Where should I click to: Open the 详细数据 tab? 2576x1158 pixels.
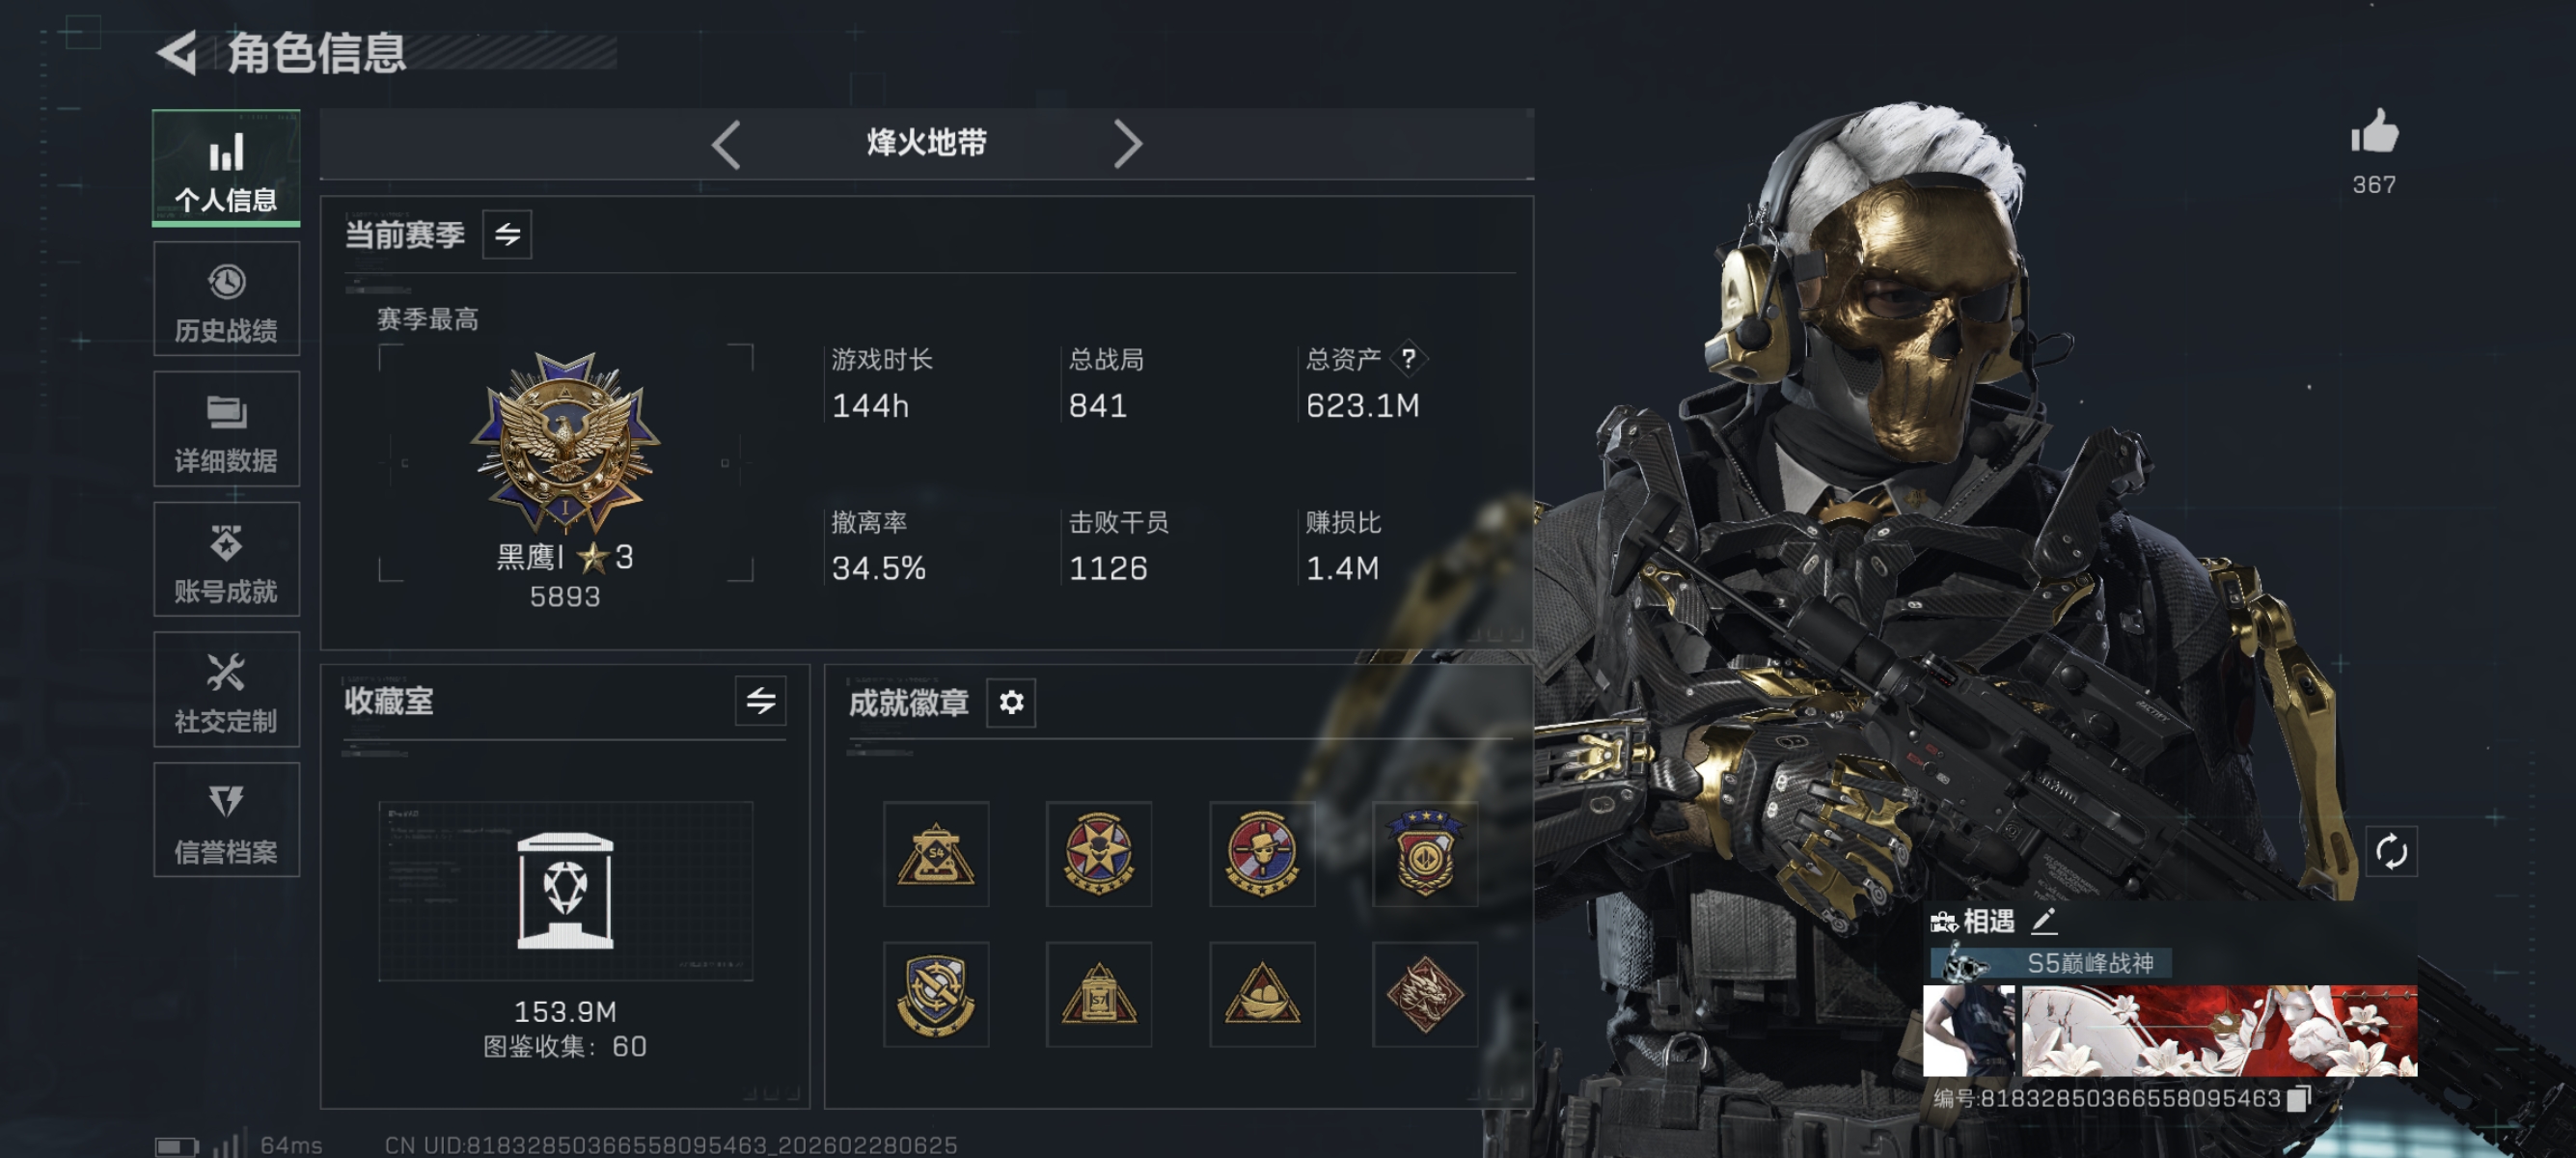(x=227, y=429)
